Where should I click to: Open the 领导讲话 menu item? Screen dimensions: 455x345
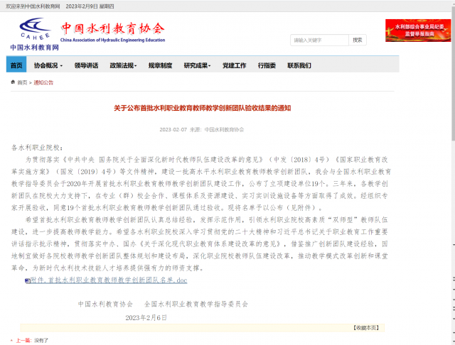coord(86,65)
